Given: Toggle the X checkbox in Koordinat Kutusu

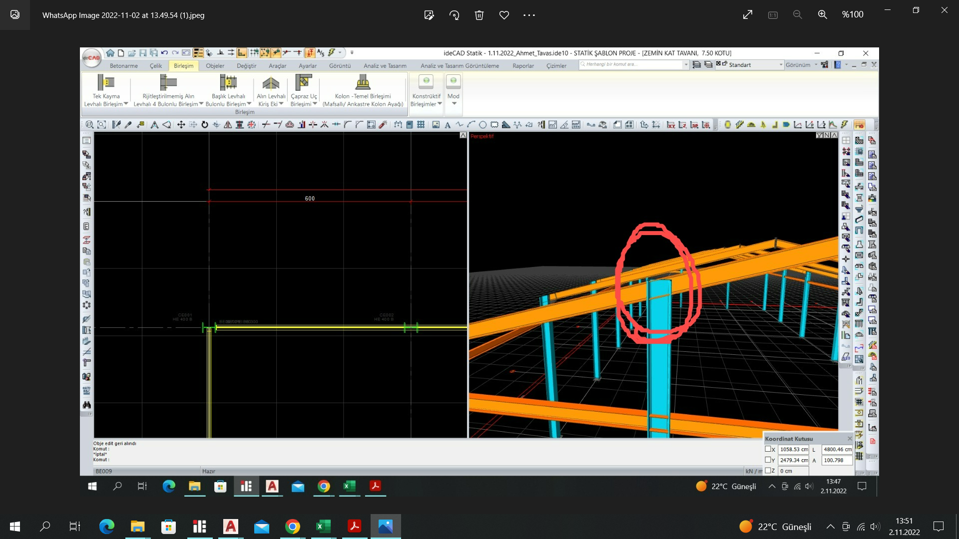Looking at the screenshot, I should coord(768,449).
